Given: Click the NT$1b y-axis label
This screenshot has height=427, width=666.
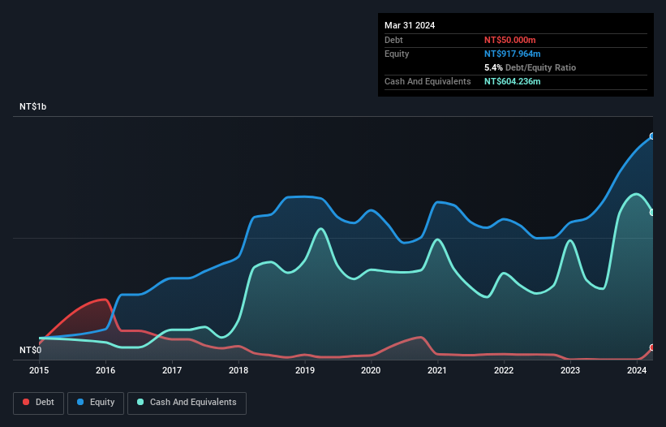Looking at the screenshot, I should click(32, 106).
